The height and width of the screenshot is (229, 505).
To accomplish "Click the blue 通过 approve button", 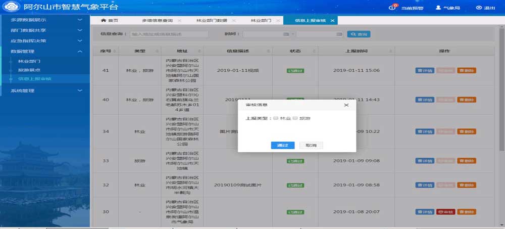I will [282, 146].
